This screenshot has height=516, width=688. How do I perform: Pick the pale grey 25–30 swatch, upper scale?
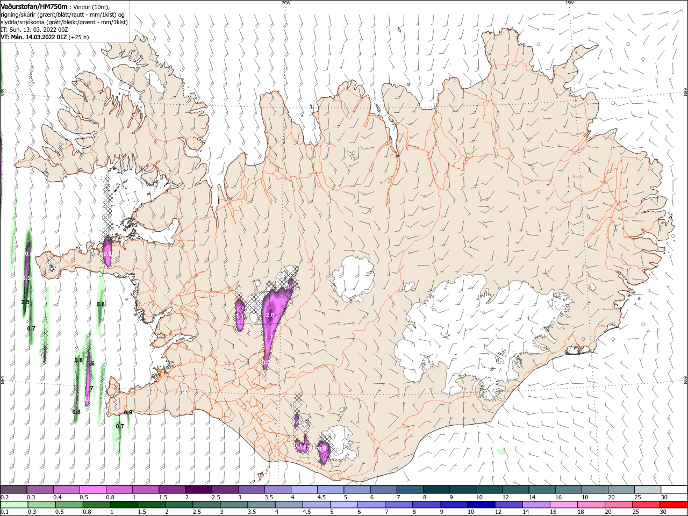(x=648, y=490)
